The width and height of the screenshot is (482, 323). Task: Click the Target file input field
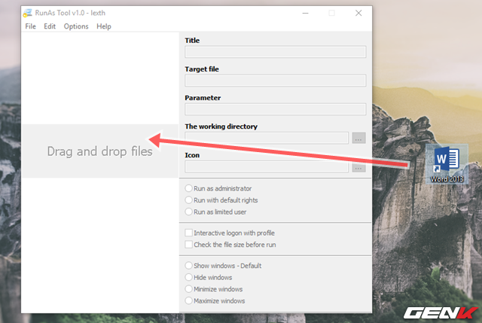click(275, 81)
